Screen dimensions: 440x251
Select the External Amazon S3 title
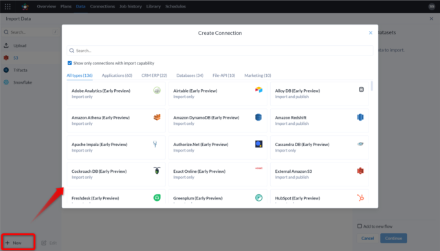point(294,171)
